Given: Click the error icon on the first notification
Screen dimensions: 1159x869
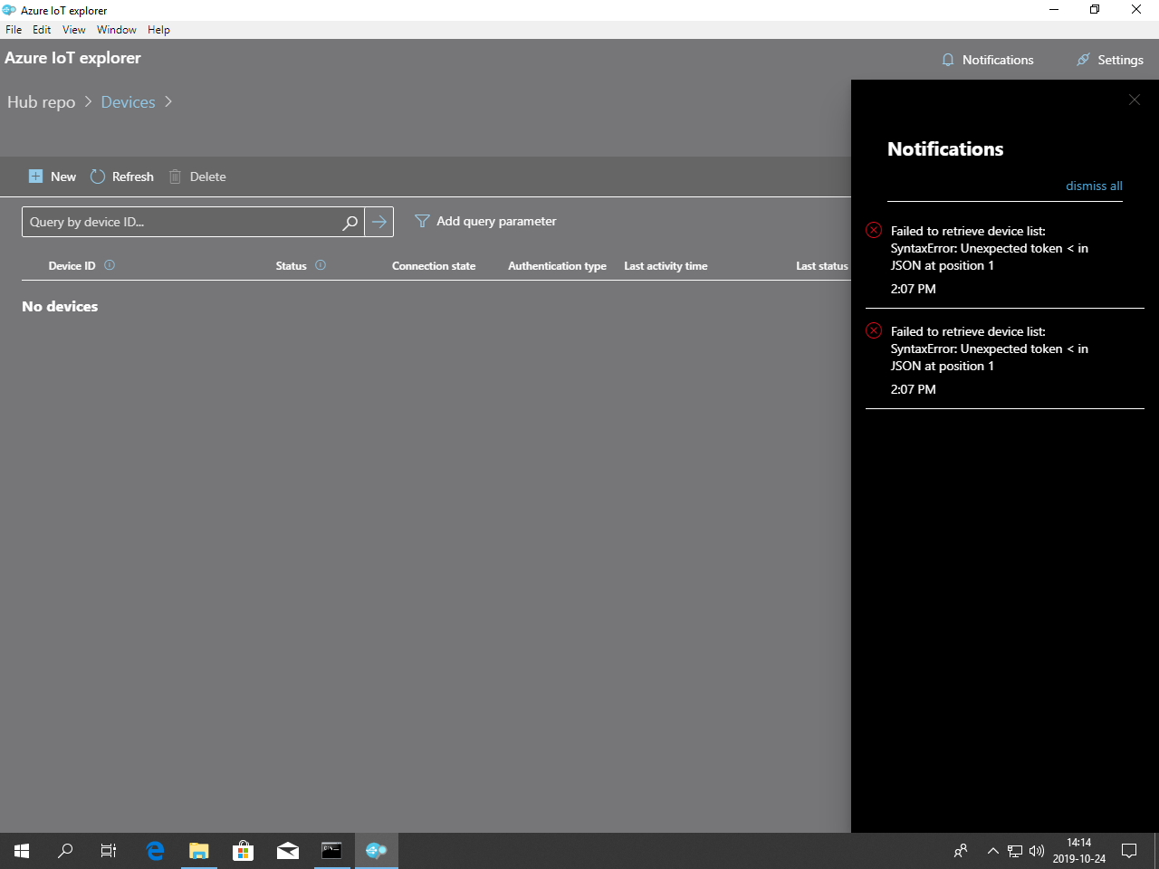Looking at the screenshot, I should pyautogui.click(x=873, y=229).
